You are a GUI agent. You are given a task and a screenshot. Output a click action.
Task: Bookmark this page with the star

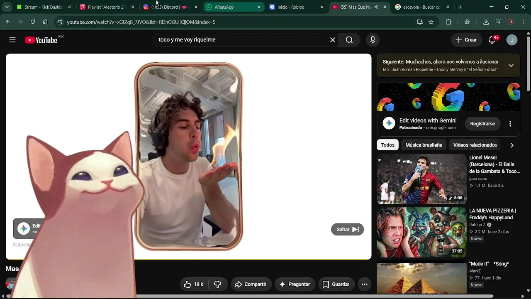[431, 22]
